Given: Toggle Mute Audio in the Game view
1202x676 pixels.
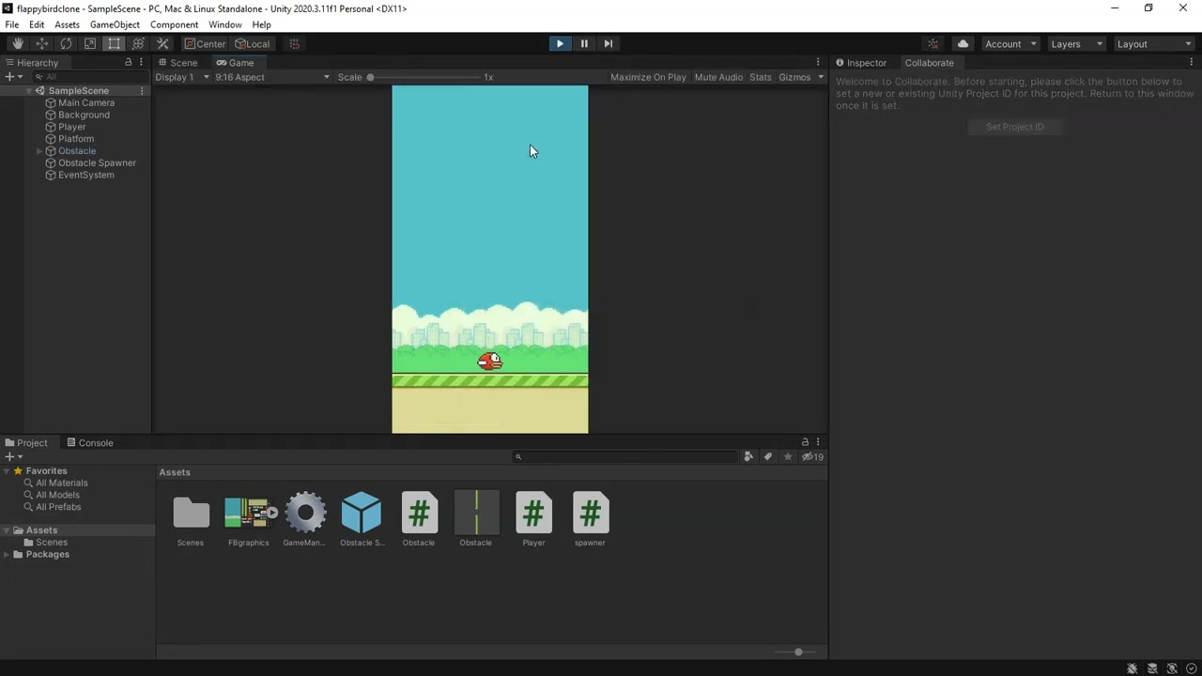Looking at the screenshot, I should tap(720, 77).
